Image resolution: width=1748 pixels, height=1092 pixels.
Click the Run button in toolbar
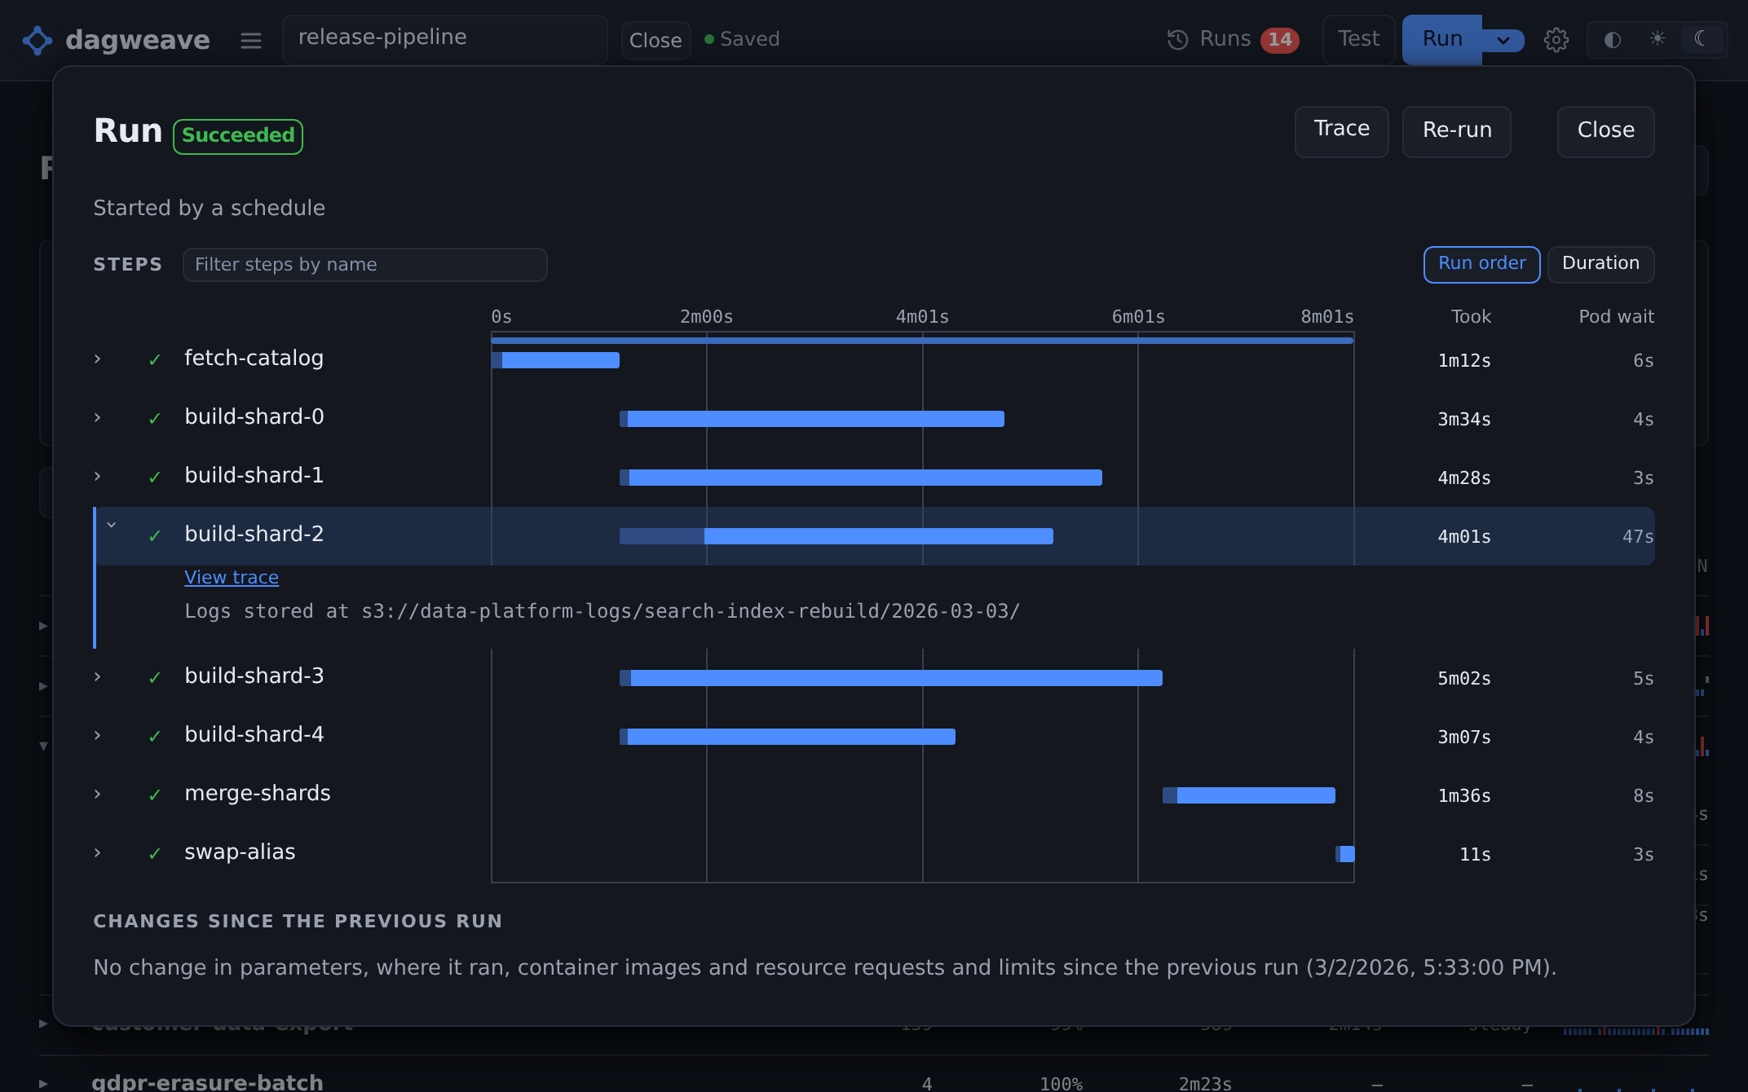1441,39
